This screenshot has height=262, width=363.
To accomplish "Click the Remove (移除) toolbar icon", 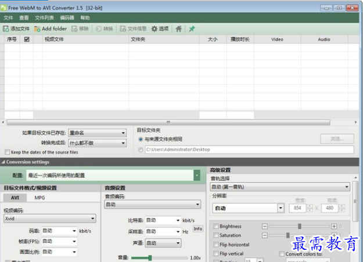I will (74, 29).
